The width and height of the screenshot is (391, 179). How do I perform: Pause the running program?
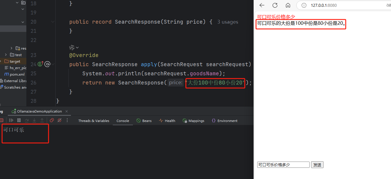[19, 120]
